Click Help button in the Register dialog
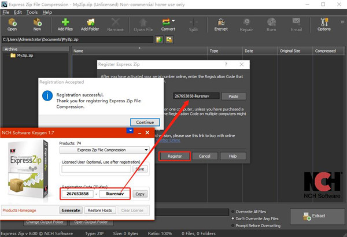 [x=233, y=156]
